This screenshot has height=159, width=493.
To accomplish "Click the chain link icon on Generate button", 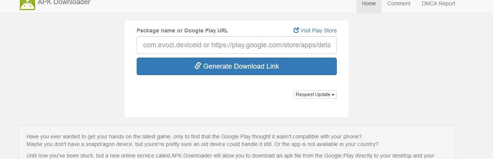I will (198, 66).
